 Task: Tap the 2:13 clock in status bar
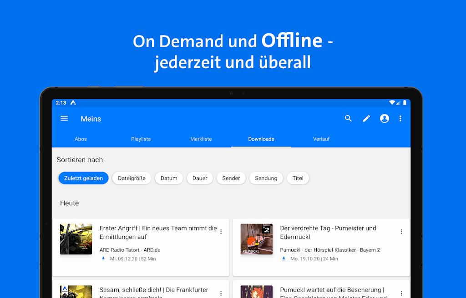pos(61,103)
